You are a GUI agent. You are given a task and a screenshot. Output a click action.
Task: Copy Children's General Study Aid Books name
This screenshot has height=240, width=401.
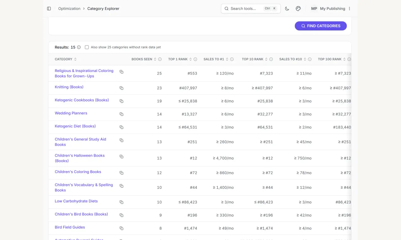pos(121,140)
